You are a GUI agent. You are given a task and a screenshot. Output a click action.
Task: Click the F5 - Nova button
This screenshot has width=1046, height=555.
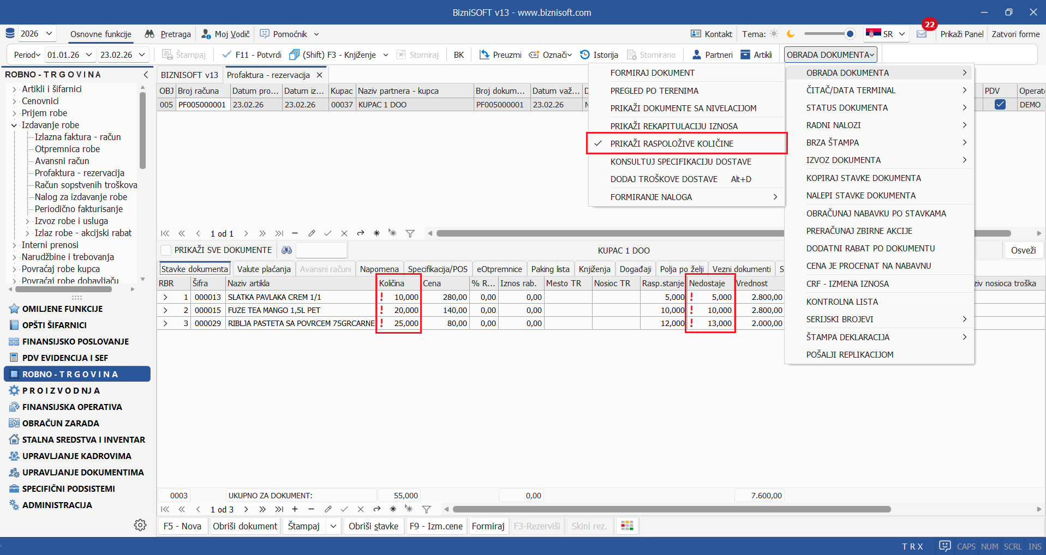(182, 526)
